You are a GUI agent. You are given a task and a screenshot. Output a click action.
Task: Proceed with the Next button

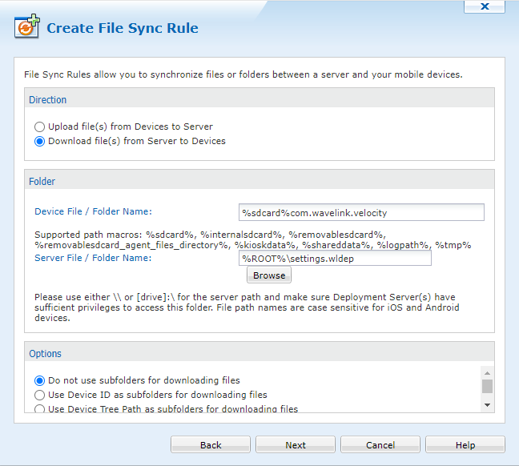click(296, 445)
